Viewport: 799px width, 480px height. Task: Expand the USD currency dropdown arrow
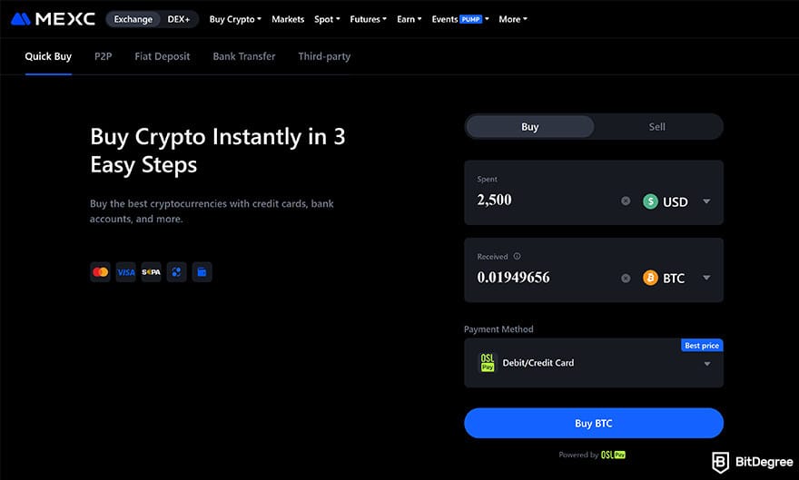706,201
